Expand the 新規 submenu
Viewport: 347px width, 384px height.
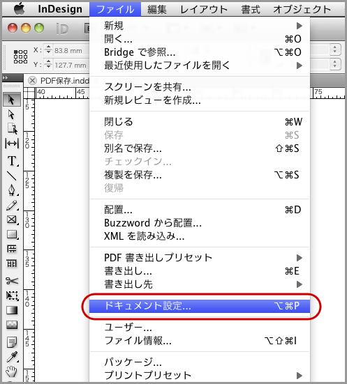[x=200, y=26]
